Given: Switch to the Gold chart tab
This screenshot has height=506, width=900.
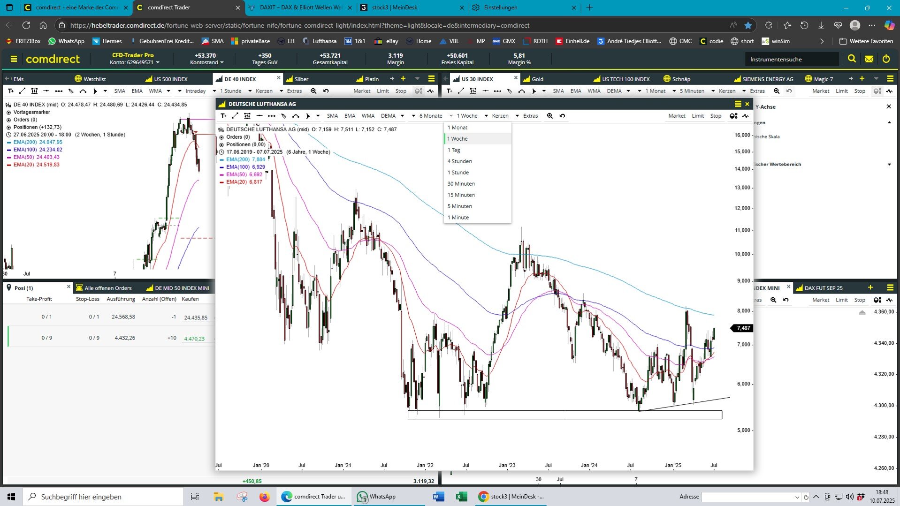Looking at the screenshot, I should [537, 79].
